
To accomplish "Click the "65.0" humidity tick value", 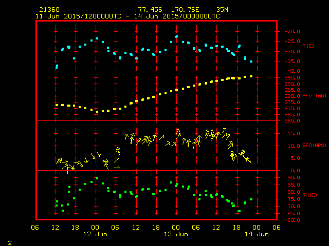I will (294, 214).
